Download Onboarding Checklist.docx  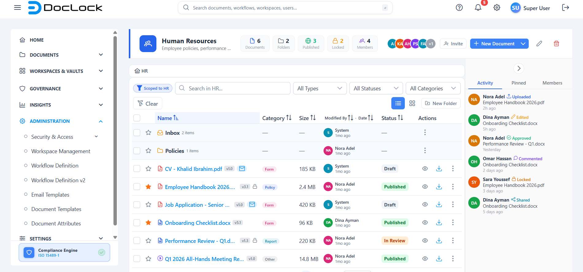pos(439,222)
